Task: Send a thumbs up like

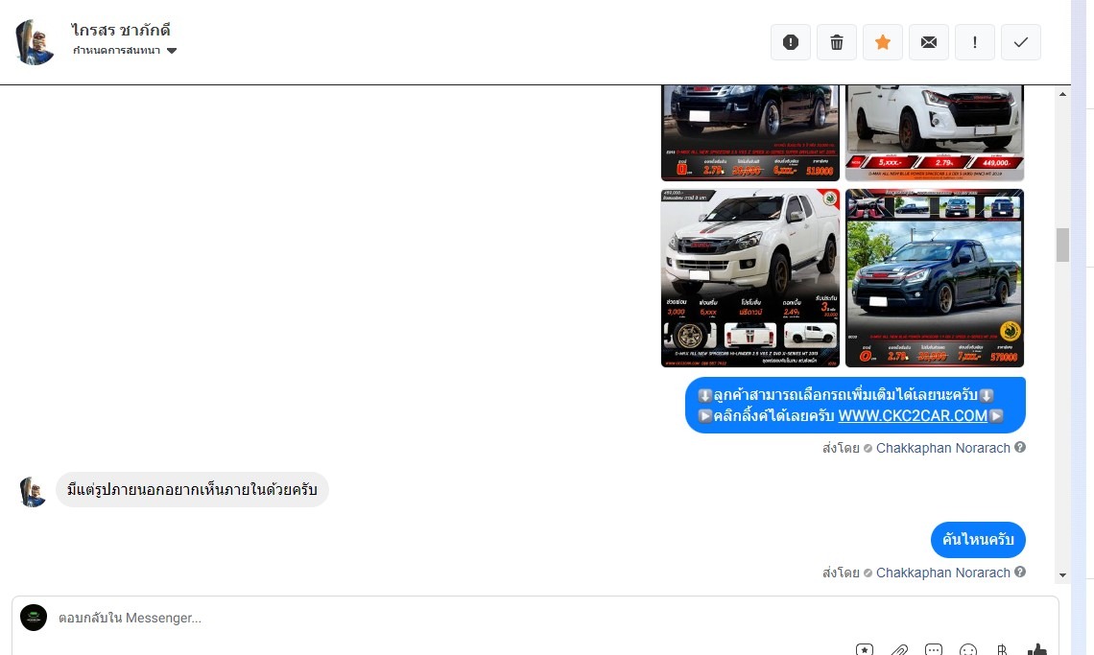Action: (x=1036, y=649)
